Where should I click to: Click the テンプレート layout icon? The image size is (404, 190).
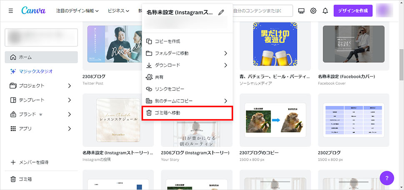coord(13,100)
